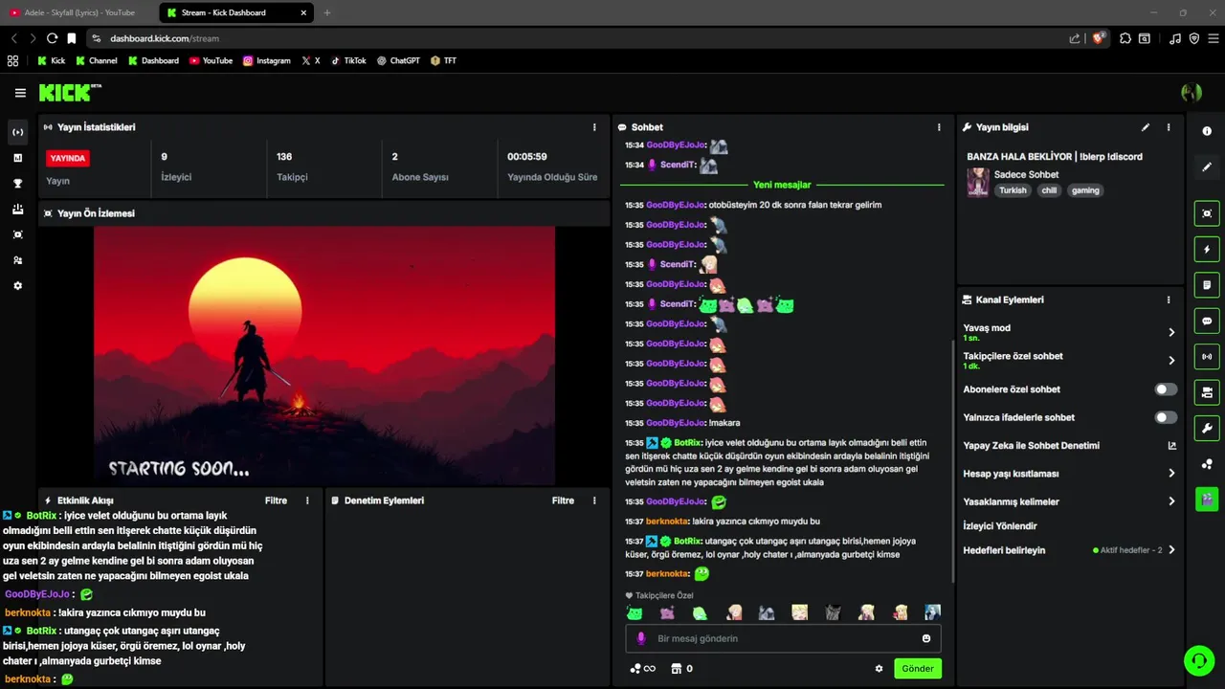Select the Stream - Kick Dashboard tab
Viewport: 1225px width, 689px height.
(x=234, y=12)
